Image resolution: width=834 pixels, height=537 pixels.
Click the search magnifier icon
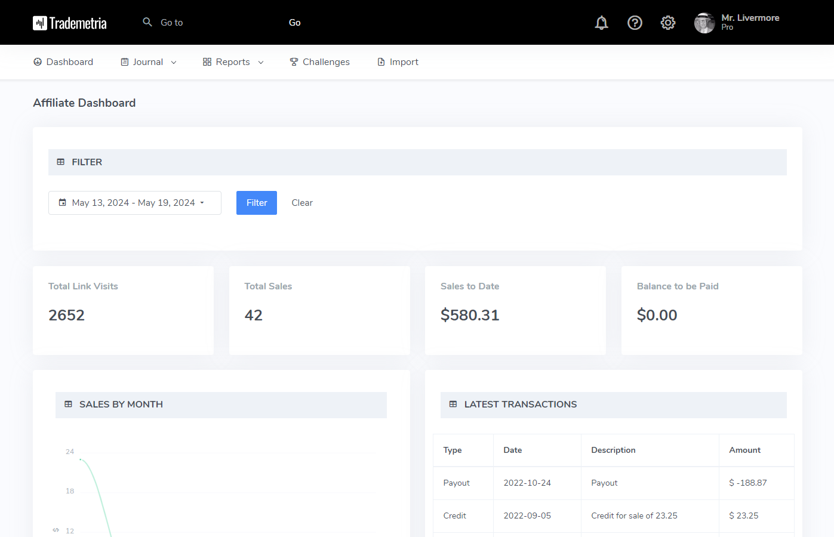(x=147, y=22)
